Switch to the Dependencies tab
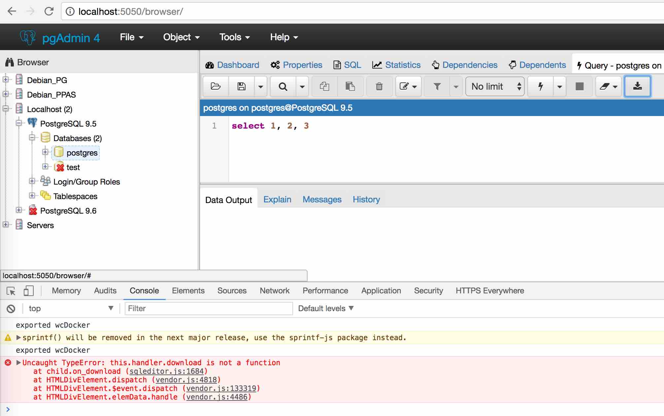 [464, 65]
